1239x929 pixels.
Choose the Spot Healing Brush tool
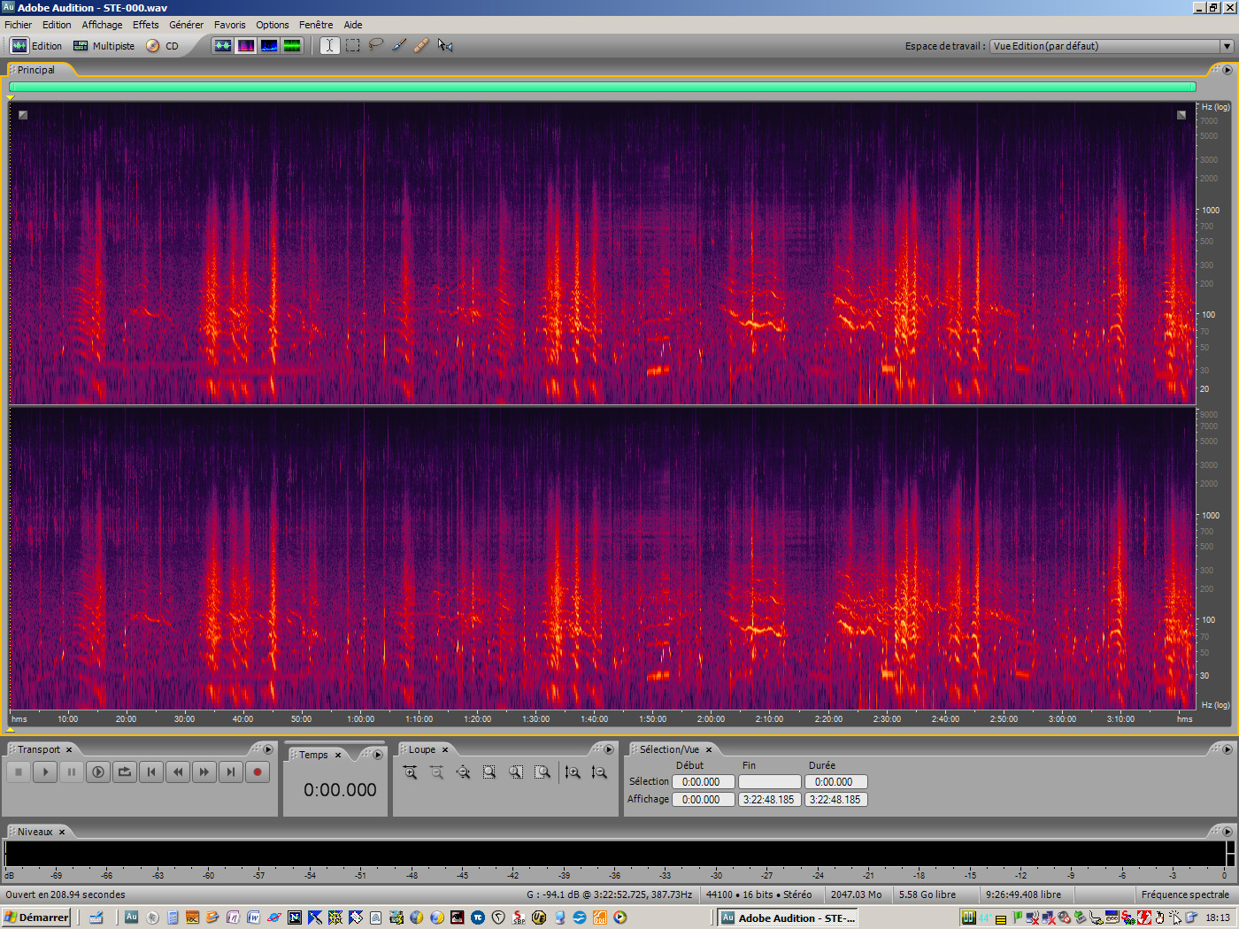[x=422, y=45]
